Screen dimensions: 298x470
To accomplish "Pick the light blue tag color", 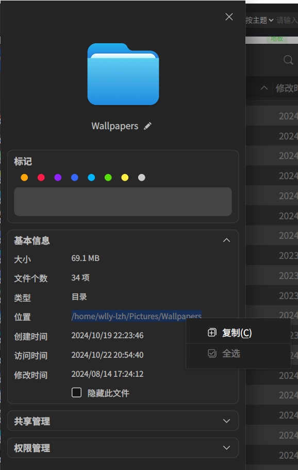I will pos(91,178).
